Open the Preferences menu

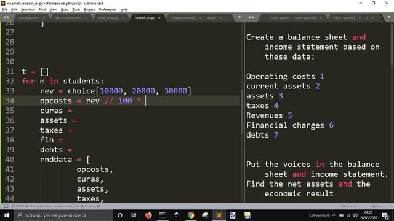click(x=108, y=10)
